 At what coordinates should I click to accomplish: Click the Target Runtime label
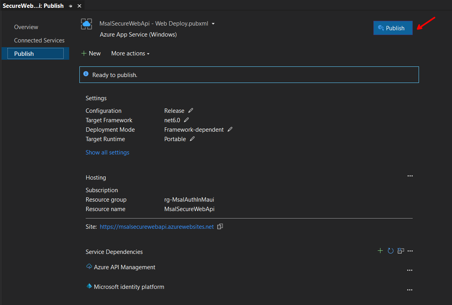(105, 139)
